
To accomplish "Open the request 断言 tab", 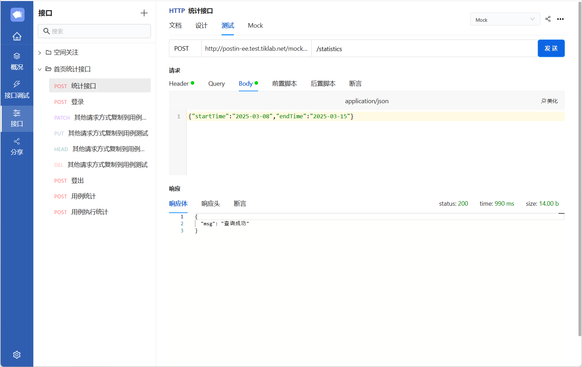I will click(x=356, y=84).
